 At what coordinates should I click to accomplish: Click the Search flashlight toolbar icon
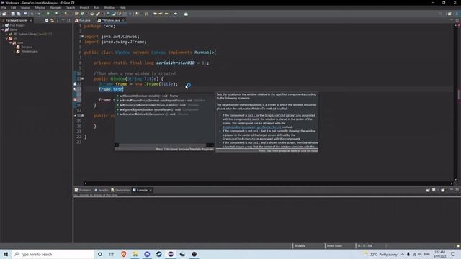pyautogui.click(x=98, y=14)
